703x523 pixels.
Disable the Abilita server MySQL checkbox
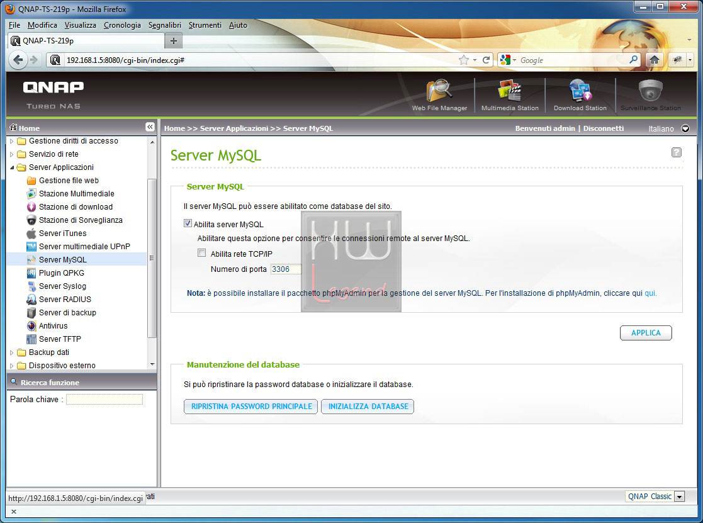[x=188, y=223]
